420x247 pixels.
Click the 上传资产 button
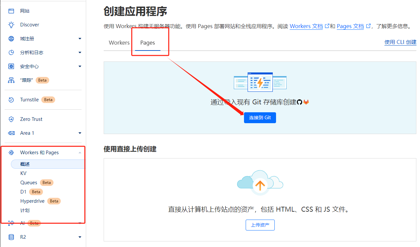point(260,225)
